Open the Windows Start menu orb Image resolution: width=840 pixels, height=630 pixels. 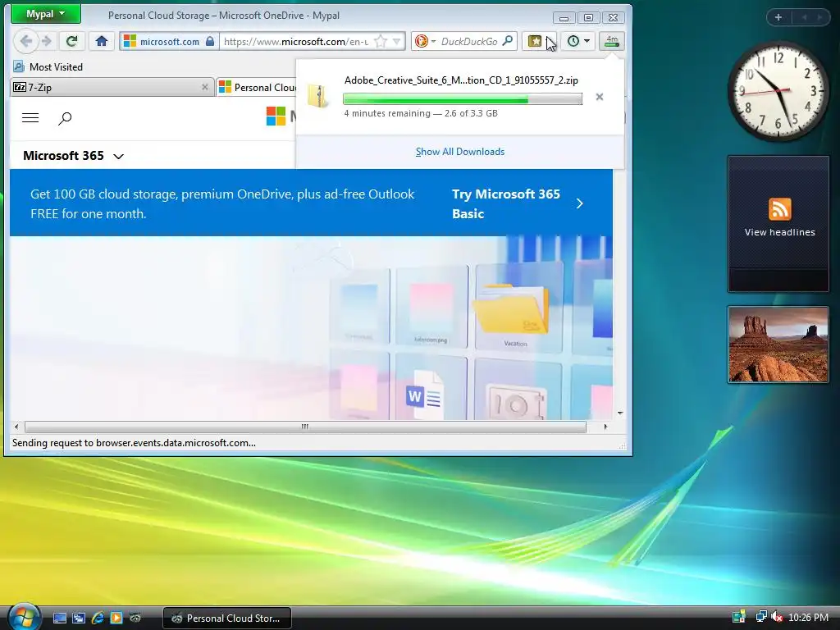coord(23,617)
